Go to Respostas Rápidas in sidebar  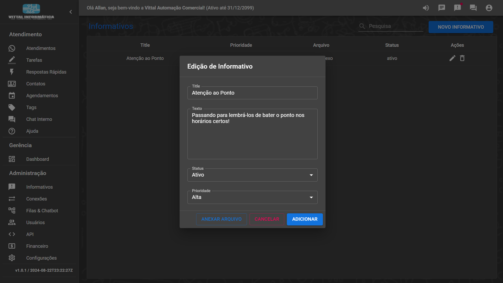click(x=46, y=72)
